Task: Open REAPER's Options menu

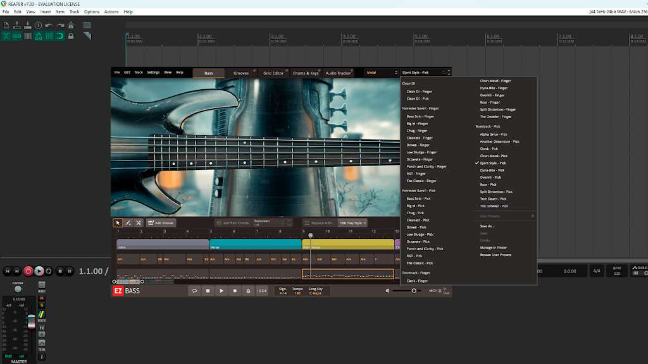Action: (92, 12)
